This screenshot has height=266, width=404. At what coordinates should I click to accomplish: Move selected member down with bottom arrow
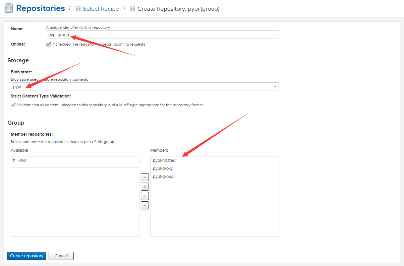tap(145, 205)
